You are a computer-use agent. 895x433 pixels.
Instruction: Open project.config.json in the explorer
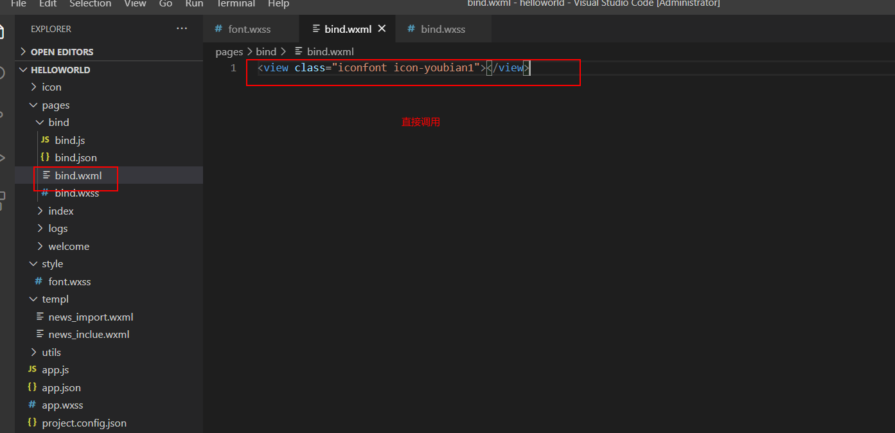(x=84, y=423)
